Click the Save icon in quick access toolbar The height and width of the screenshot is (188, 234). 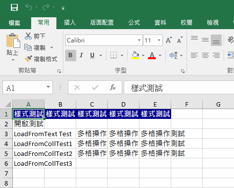pyautogui.click(x=14, y=7)
